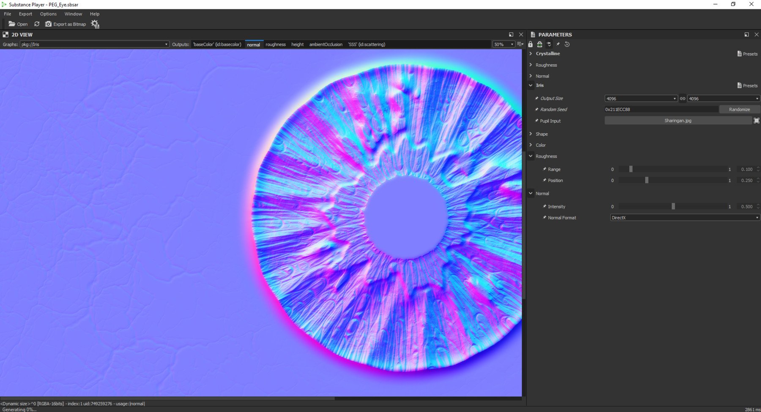Click the Randomize seed button
This screenshot has width=761, height=412.
tap(739, 109)
